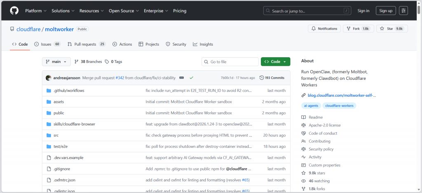Open the .dev.vars.example file
Viewport: 422px width, 193px height.
(x=68, y=158)
